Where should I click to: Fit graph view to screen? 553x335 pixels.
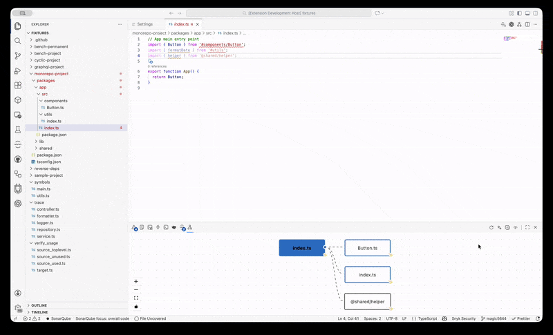(x=136, y=298)
